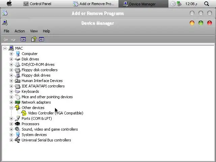This screenshot has width=216, height=162.
Task: Open the View menu
Action: click(x=34, y=31)
